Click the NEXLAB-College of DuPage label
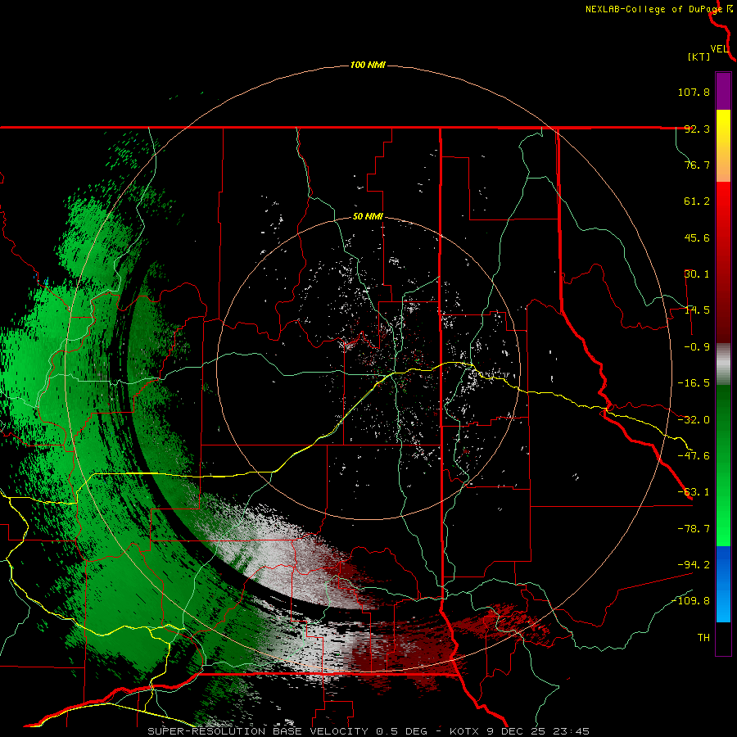Screen dimensions: 737x737 coord(653,9)
